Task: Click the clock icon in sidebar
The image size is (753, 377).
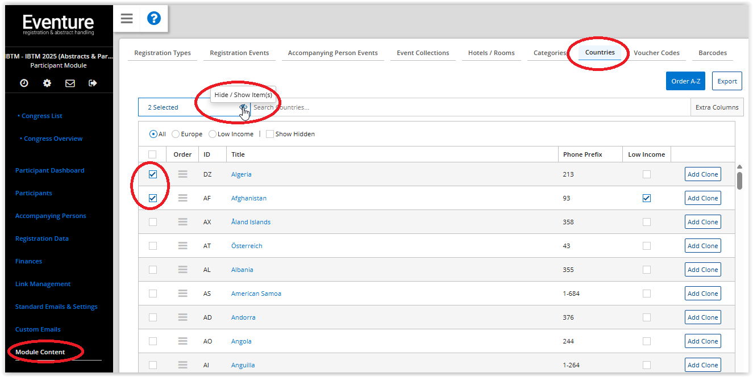Action: point(24,83)
